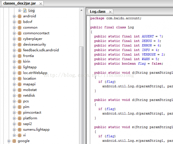Click the tree scrollbar up arrow

pos(81,10)
